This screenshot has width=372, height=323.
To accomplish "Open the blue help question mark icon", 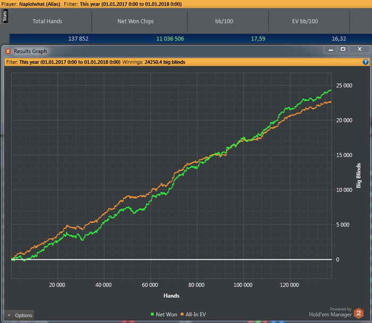I will (366, 62).
